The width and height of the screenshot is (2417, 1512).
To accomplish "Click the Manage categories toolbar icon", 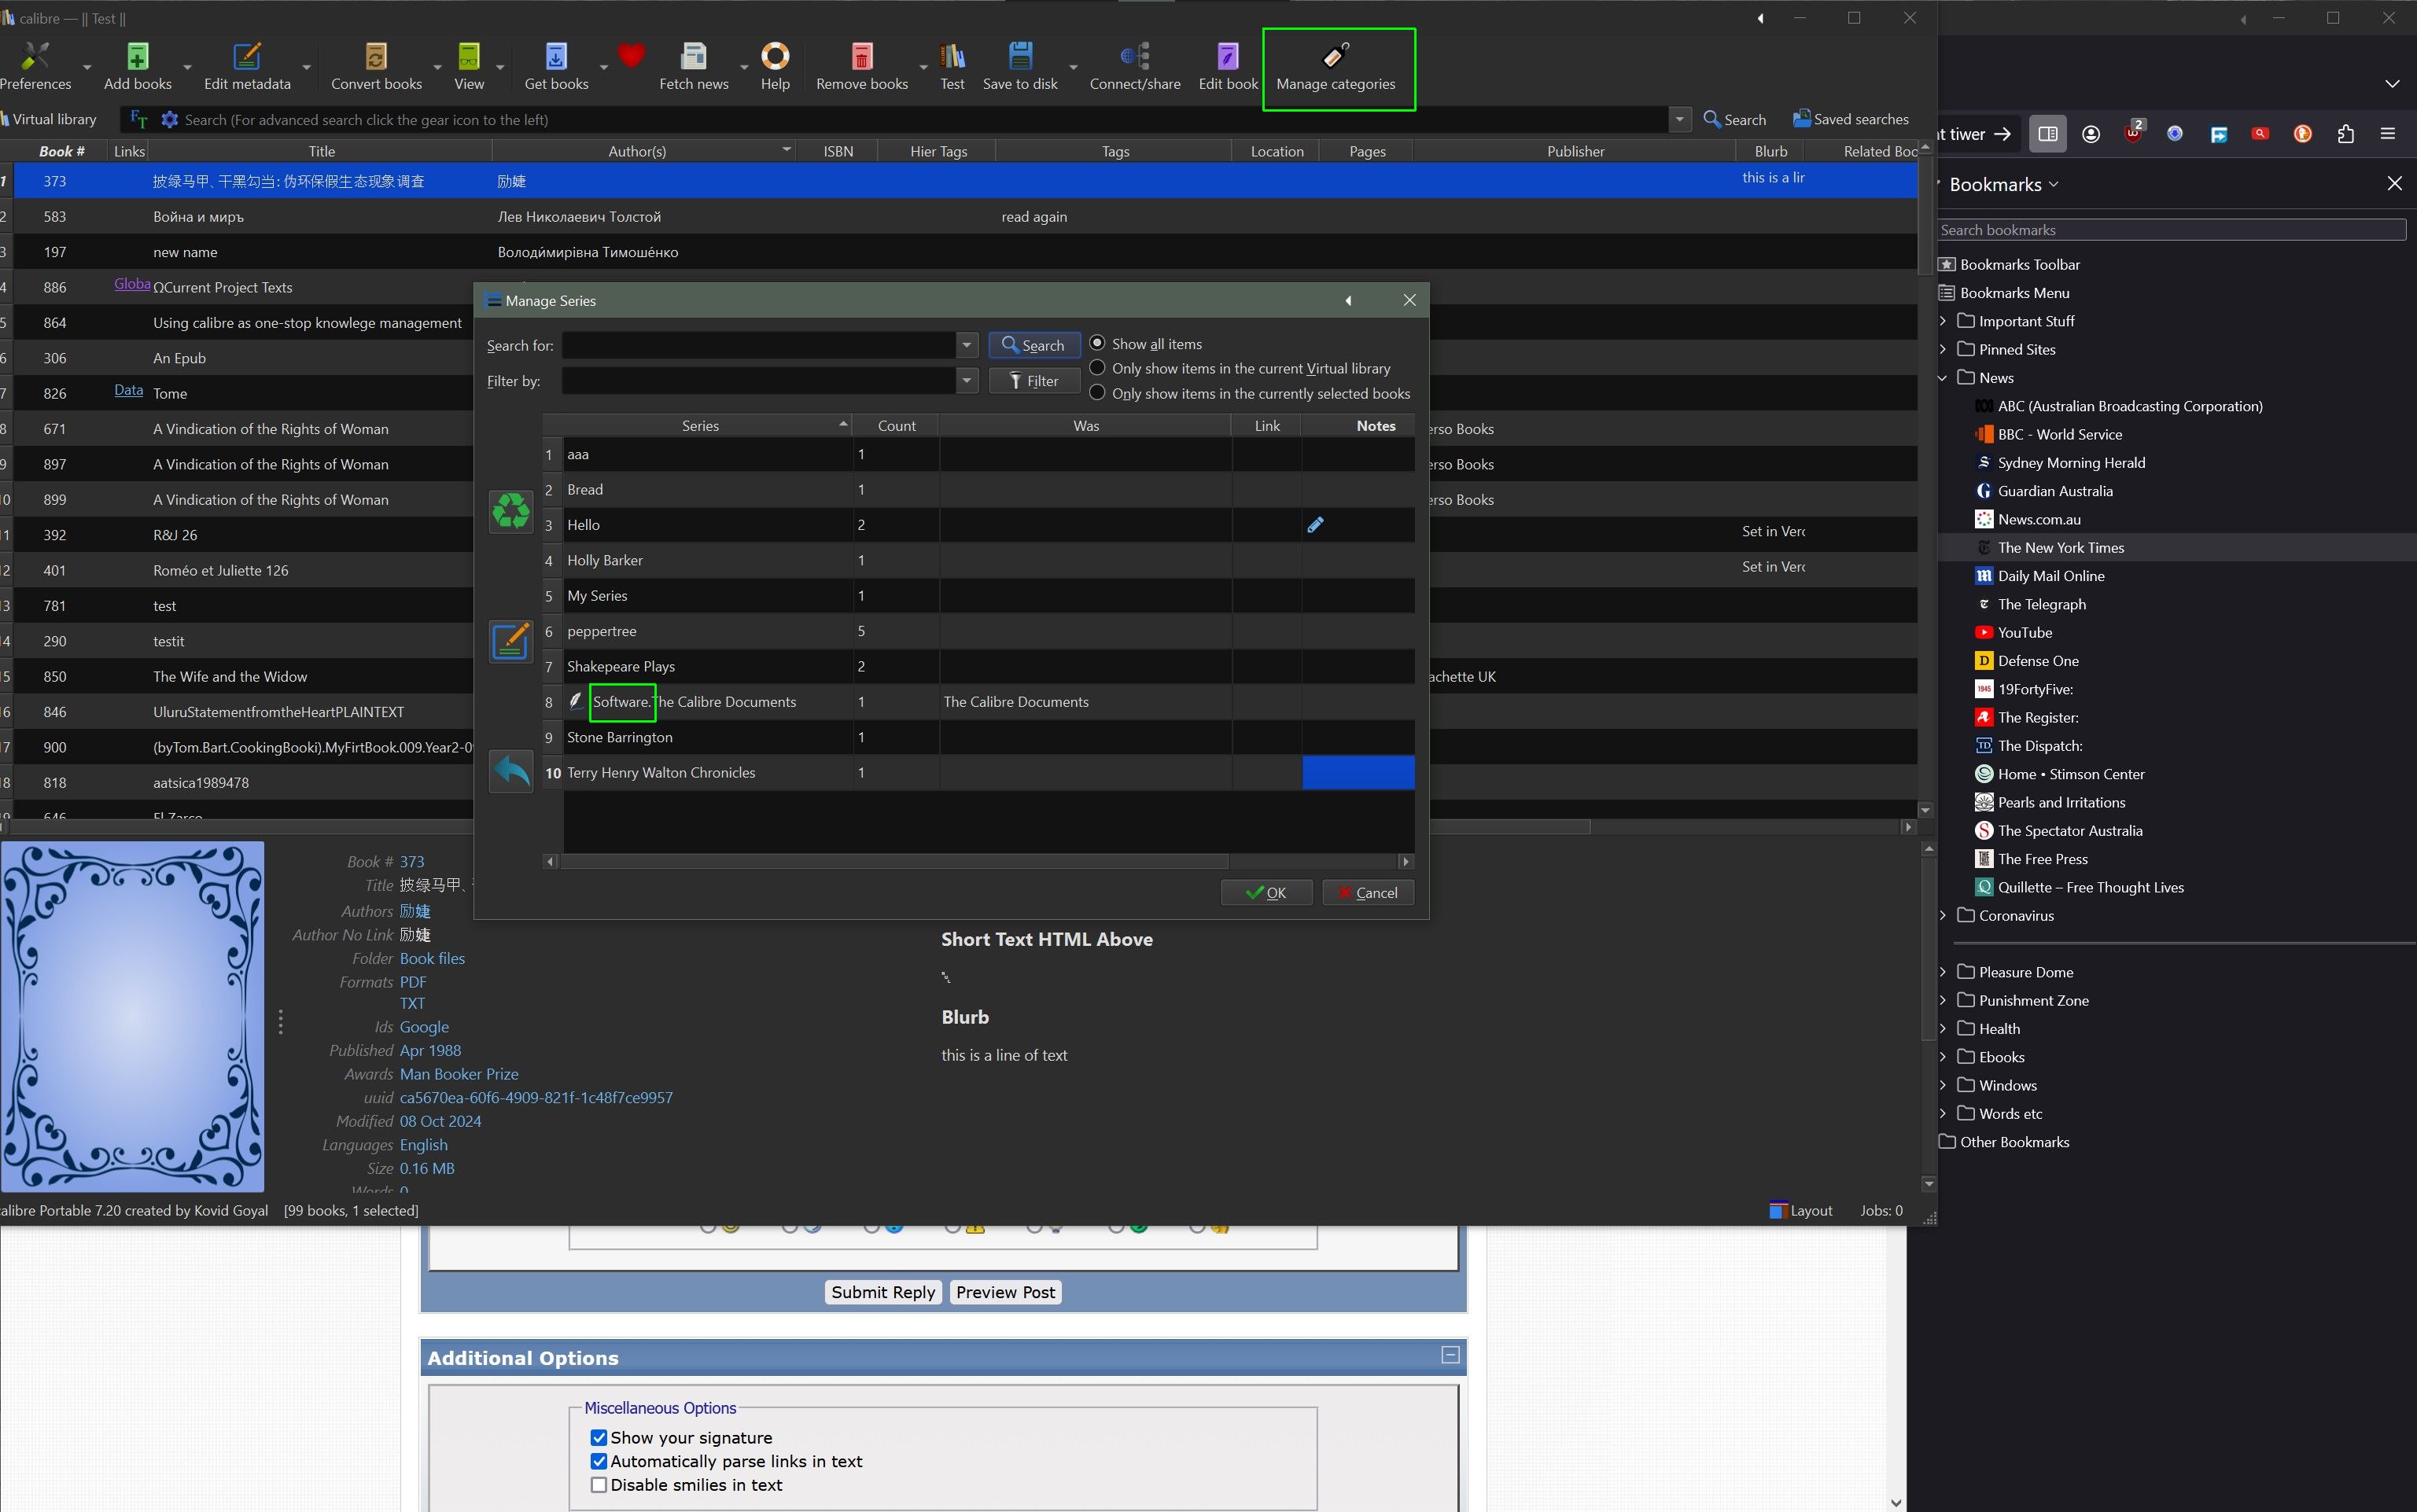I will point(1335,66).
